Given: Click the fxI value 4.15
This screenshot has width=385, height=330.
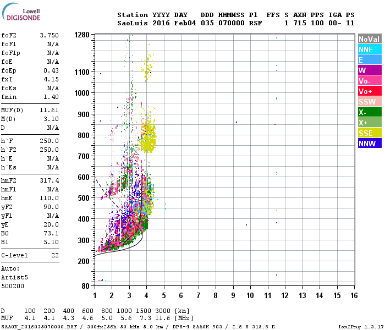Looking at the screenshot, I should (51, 79).
